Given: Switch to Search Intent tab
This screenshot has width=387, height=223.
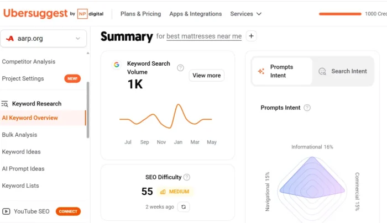Looking at the screenshot, I should point(343,71).
